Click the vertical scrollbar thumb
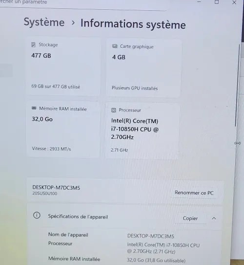The height and width of the screenshot is (265, 244). (238, 86)
